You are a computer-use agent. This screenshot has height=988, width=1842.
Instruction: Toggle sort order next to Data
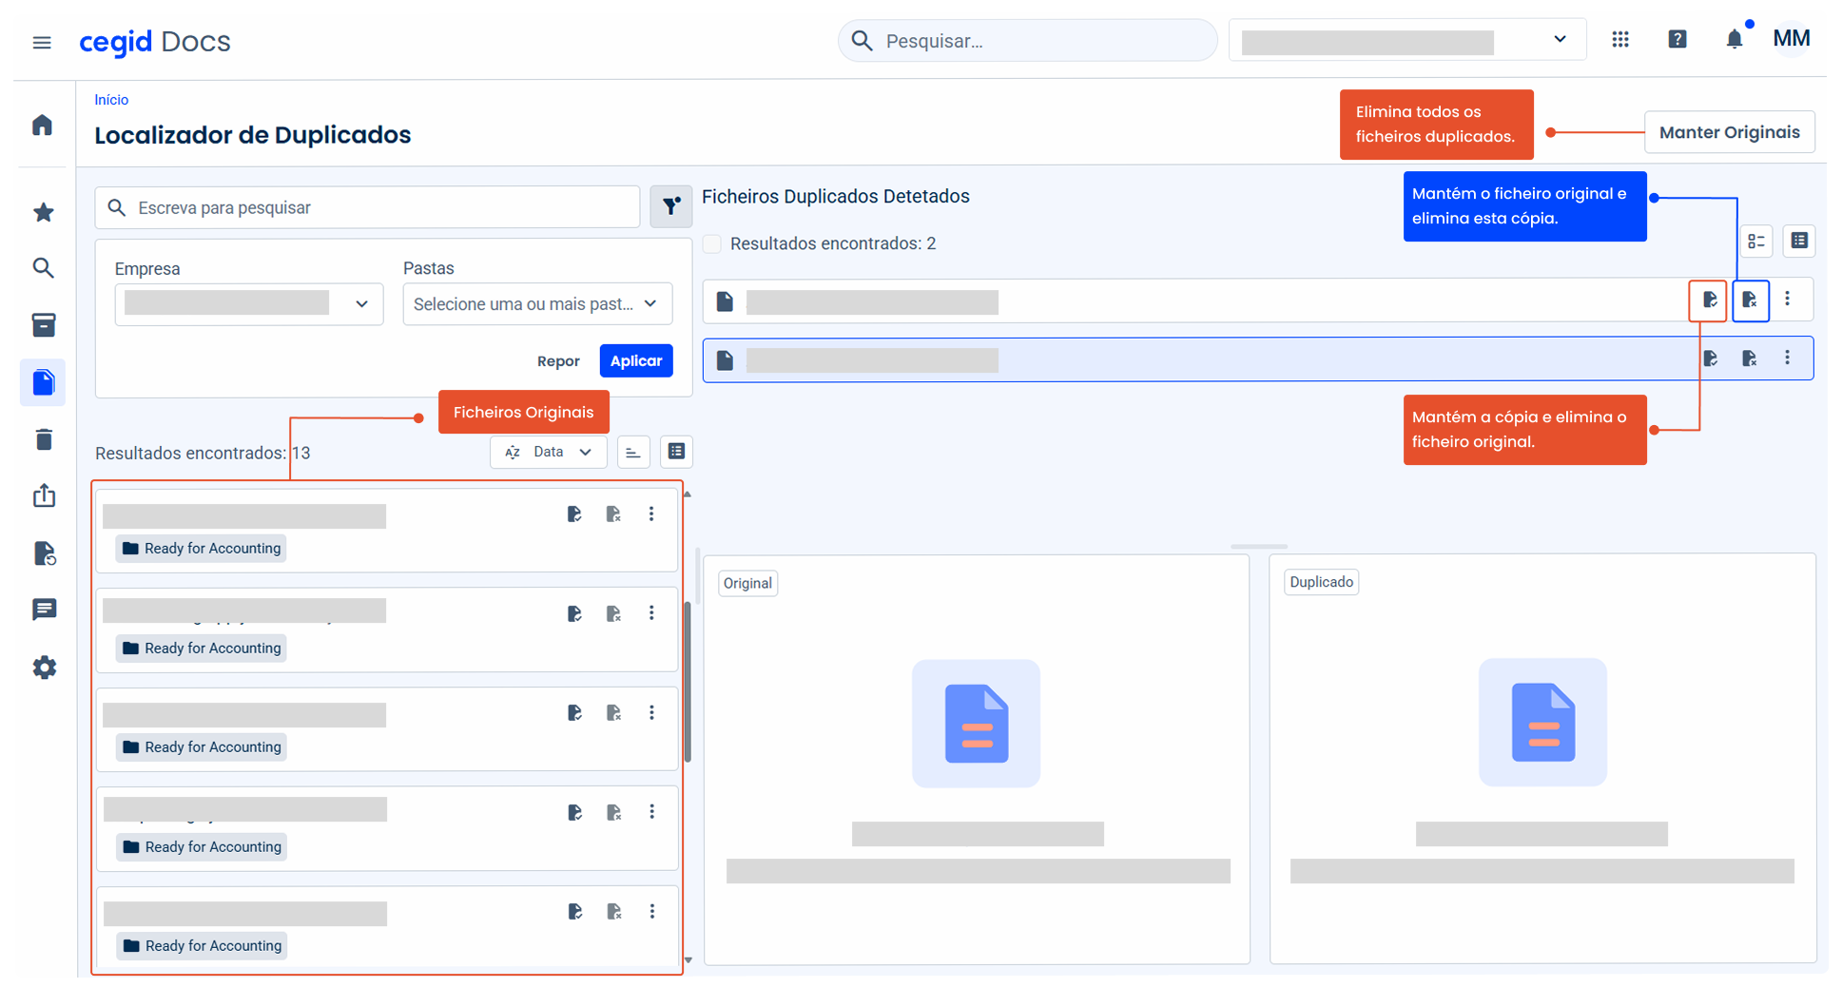(x=632, y=453)
